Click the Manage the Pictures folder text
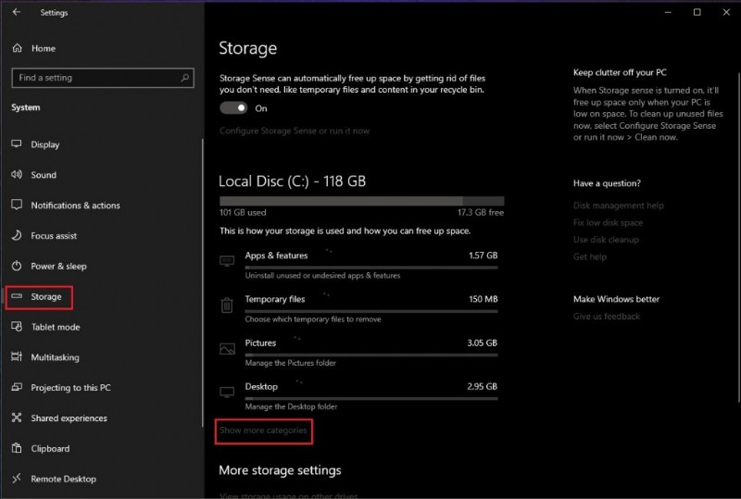Viewport: 741px width, 499px height. pyautogui.click(x=290, y=363)
